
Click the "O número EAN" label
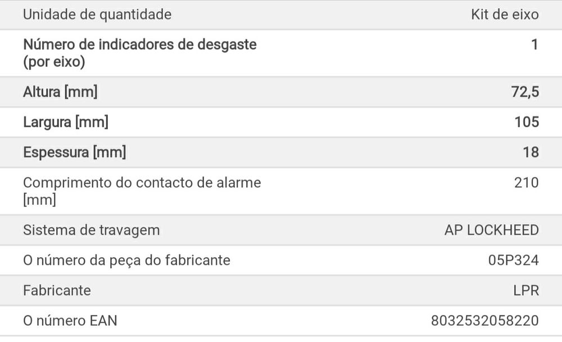click(70, 321)
